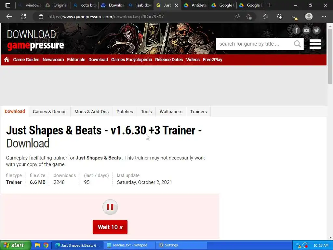Open Games Encyclopedia
The image size is (333, 250).
point(131,60)
